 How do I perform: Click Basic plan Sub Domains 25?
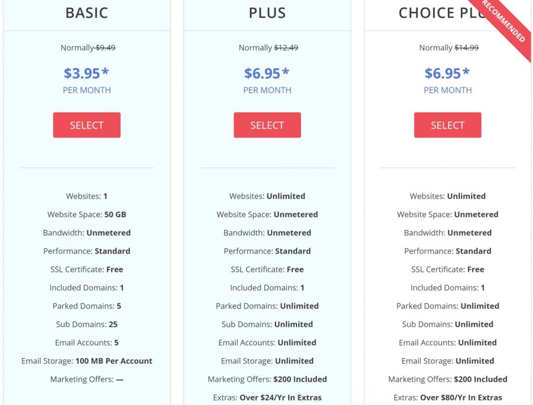[x=87, y=324]
